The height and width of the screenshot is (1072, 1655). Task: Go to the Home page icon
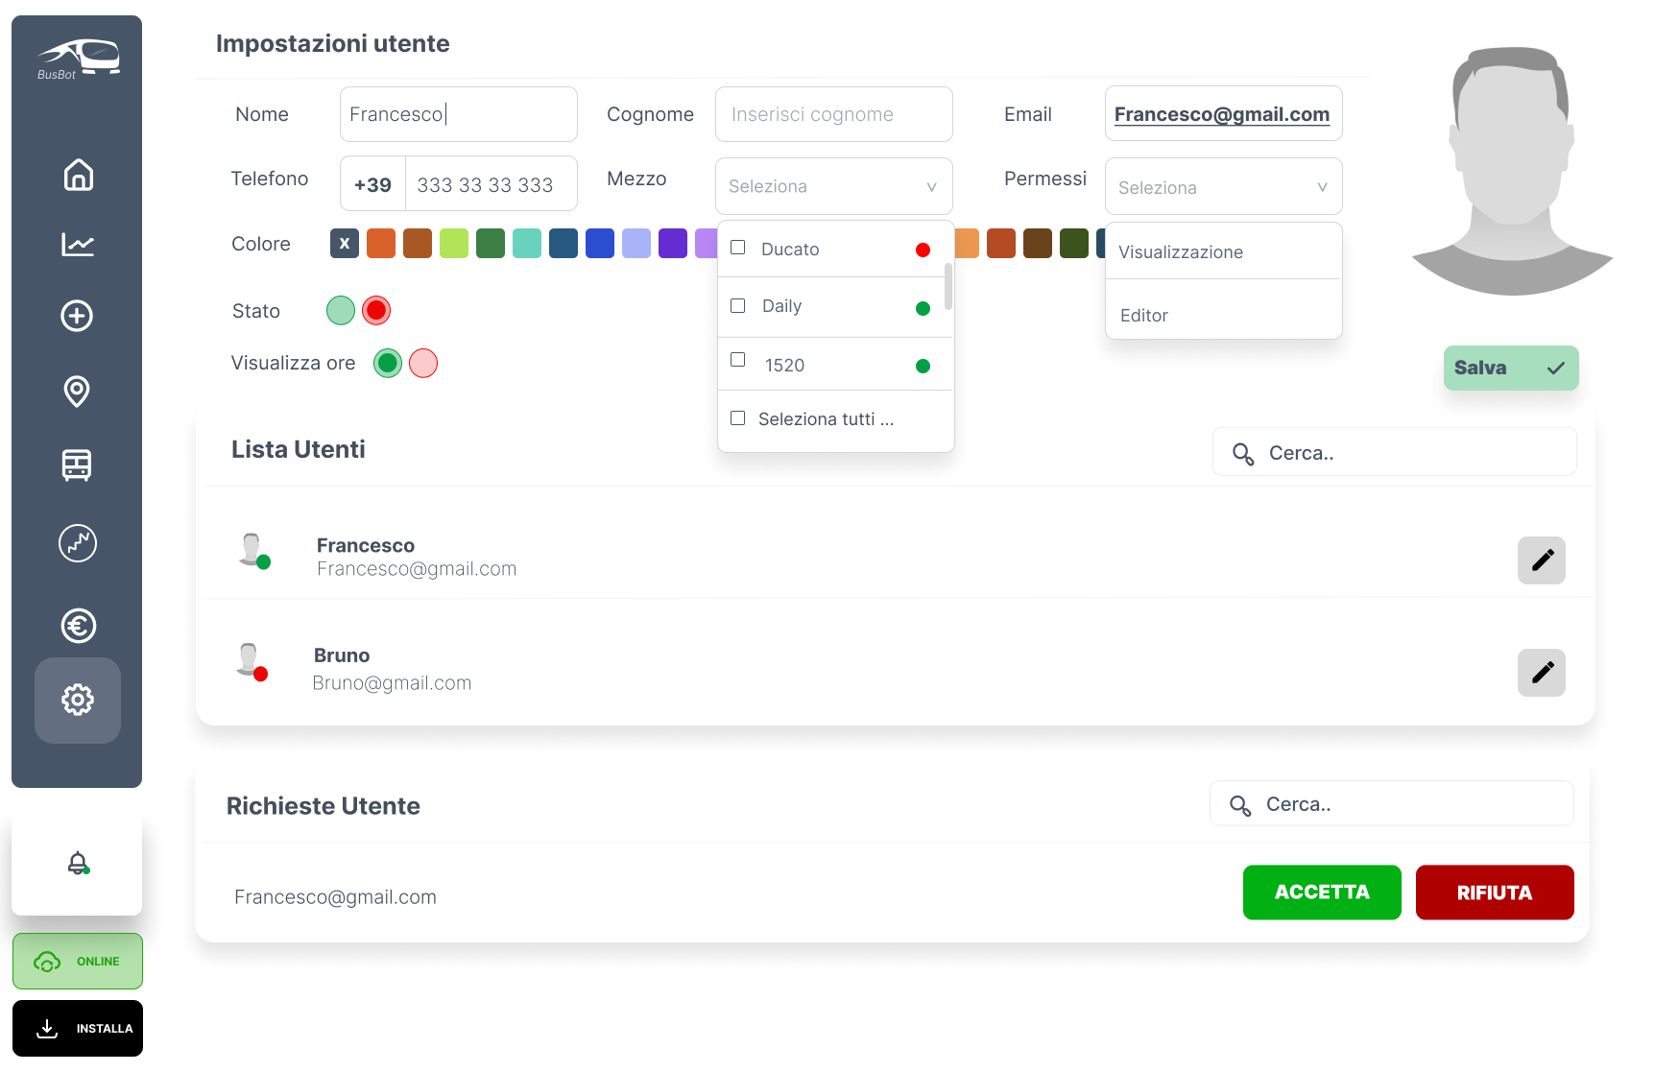78,175
